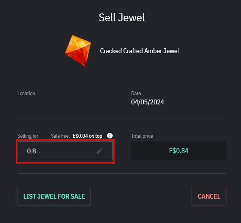Click the date value 04/05/2024

pyautogui.click(x=147, y=102)
